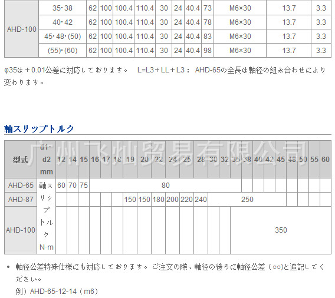Select the AHD-65 row label in torque table
This screenshot has height=298, width=335.
[x=21, y=186]
